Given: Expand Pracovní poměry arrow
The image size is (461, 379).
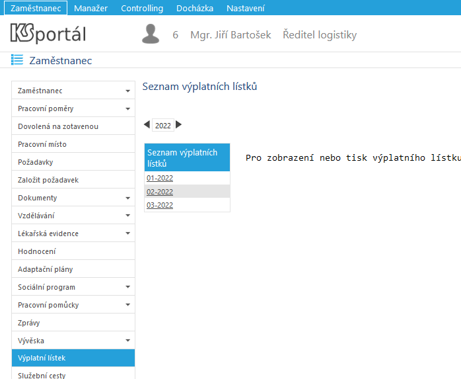Looking at the screenshot, I should 127,109.
